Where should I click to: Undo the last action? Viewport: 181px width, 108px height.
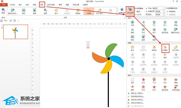click(x=5, y=21)
